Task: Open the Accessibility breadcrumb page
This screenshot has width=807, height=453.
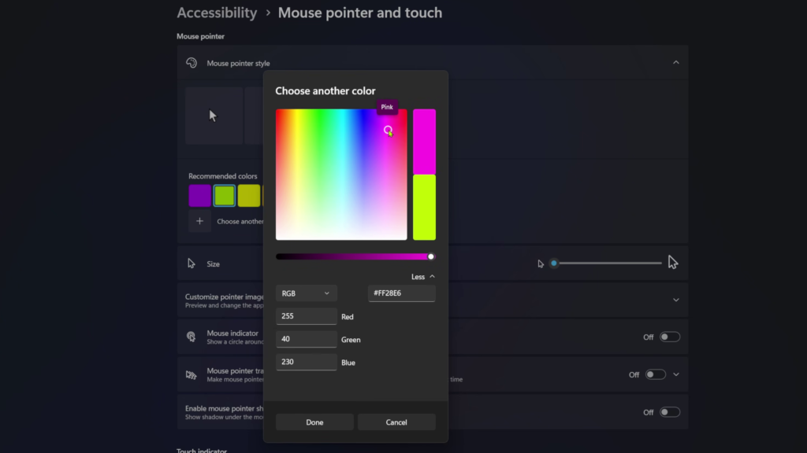Action: pyautogui.click(x=217, y=13)
